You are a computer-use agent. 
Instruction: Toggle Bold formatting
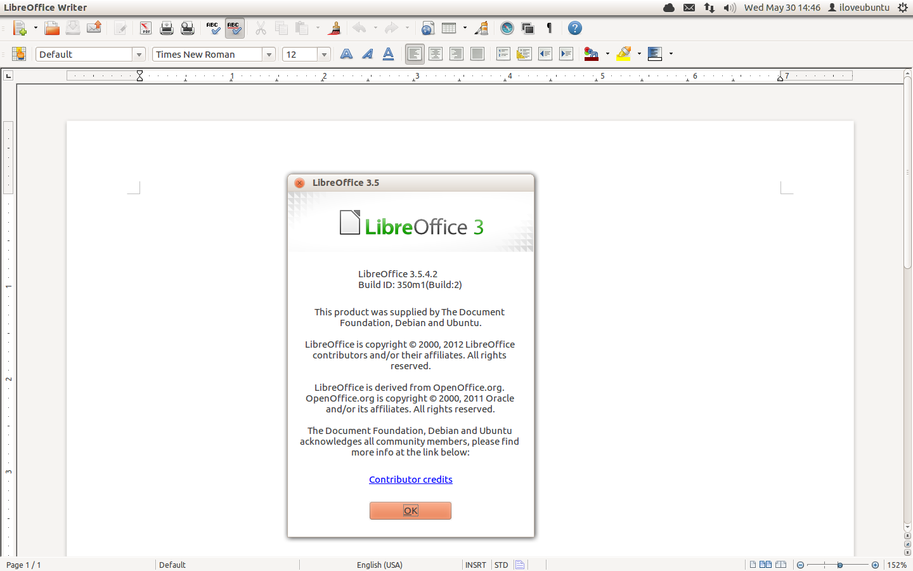346,54
